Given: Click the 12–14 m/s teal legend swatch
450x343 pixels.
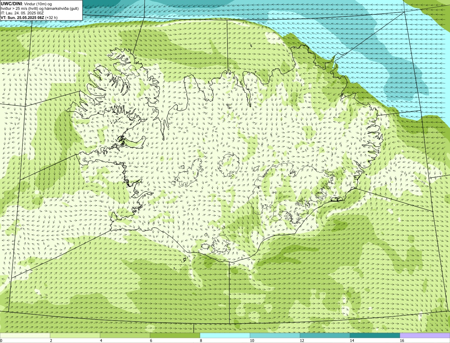Looking at the screenshot, I should pyautogui.click(x=325, y=336).
